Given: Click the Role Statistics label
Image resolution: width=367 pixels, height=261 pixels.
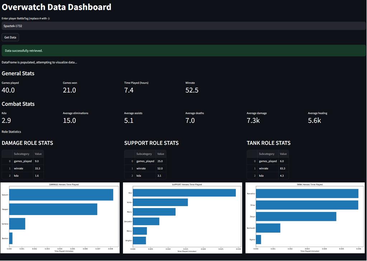Looking at the screenshot, I should point(11,132).
